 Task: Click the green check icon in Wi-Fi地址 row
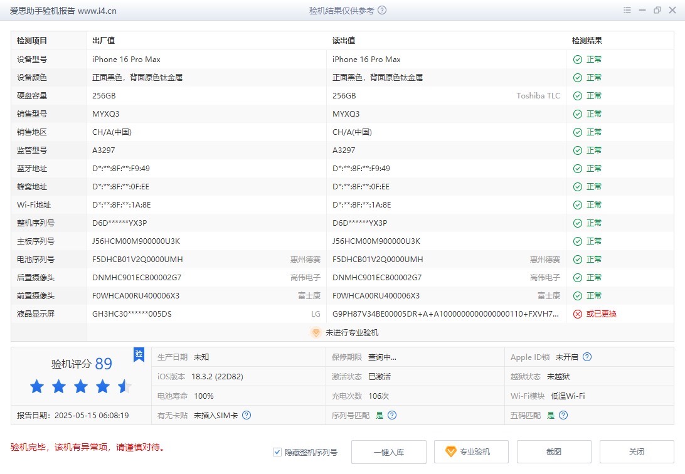click(x=578, y=205)
